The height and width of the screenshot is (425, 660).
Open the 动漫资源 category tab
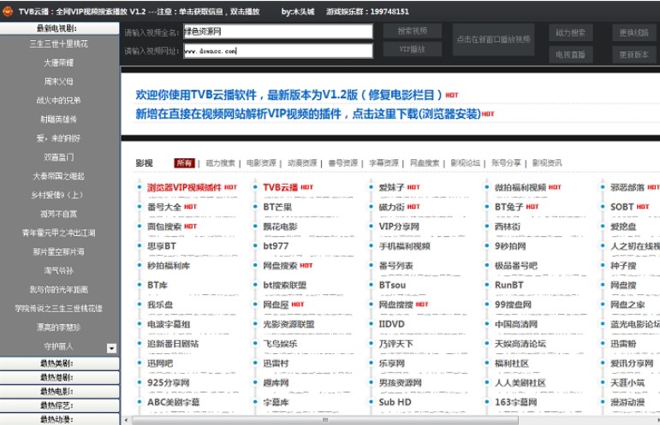(302, 162)
